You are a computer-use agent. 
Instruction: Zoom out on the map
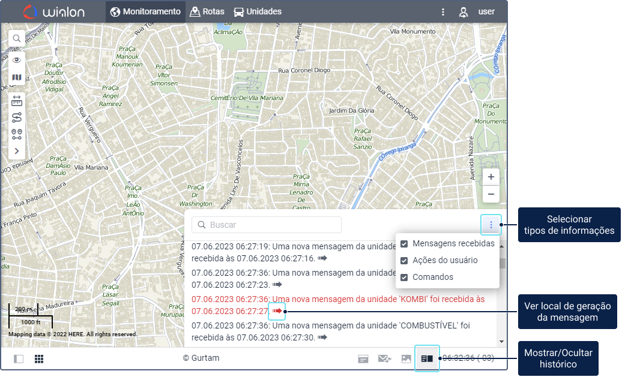pos(491,194)
